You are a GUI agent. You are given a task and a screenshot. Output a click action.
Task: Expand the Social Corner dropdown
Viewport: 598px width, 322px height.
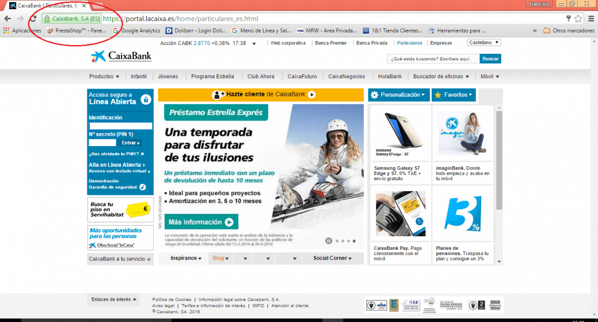pos(333,258)
